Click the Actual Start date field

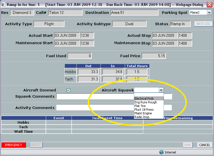click(x=67, y=35)
